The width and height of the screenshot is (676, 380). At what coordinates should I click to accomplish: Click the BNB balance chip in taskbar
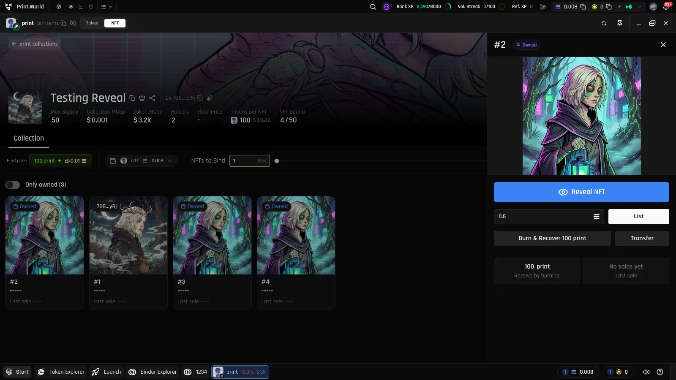(618, 372)
